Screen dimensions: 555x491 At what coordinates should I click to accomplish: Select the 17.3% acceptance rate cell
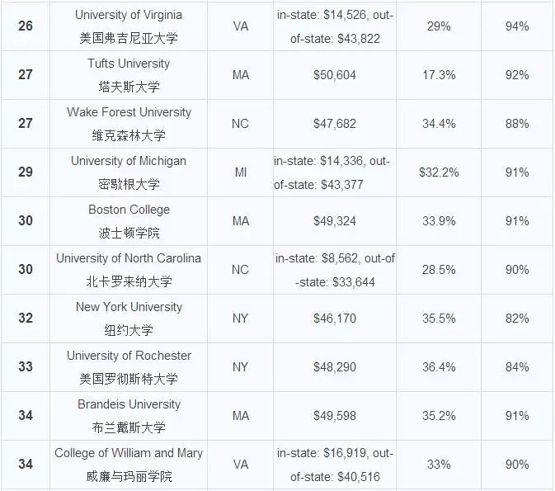point(439,75)
